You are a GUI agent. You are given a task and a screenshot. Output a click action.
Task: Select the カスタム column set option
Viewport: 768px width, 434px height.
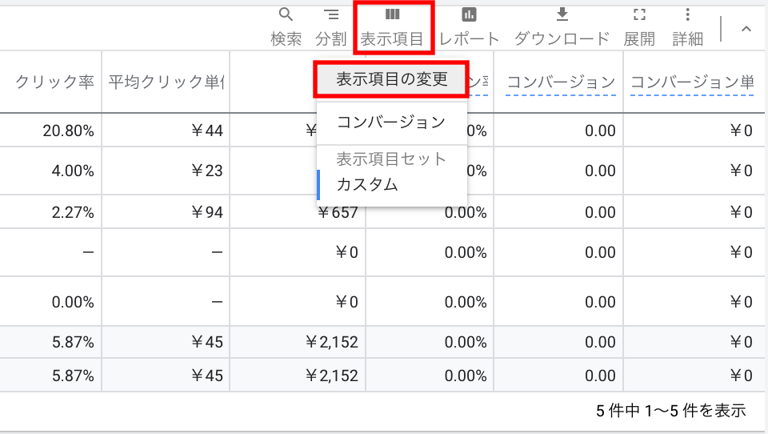click(367, 184)
